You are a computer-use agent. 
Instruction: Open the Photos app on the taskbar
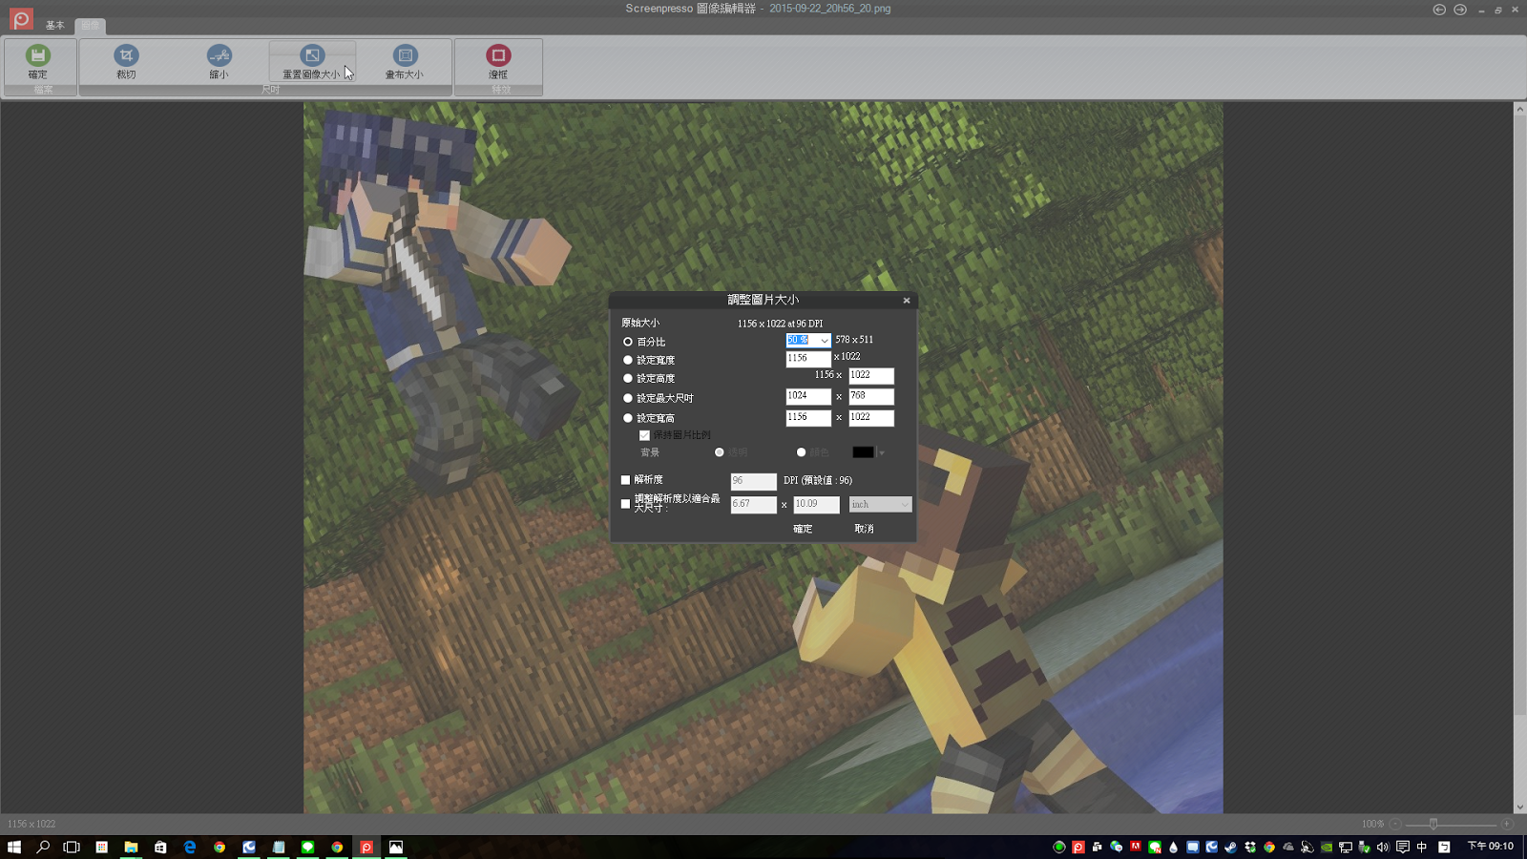pyautogui.click(x=396, y=847)
